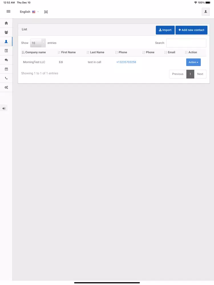Select the contacts person sidebar icon

6,41
